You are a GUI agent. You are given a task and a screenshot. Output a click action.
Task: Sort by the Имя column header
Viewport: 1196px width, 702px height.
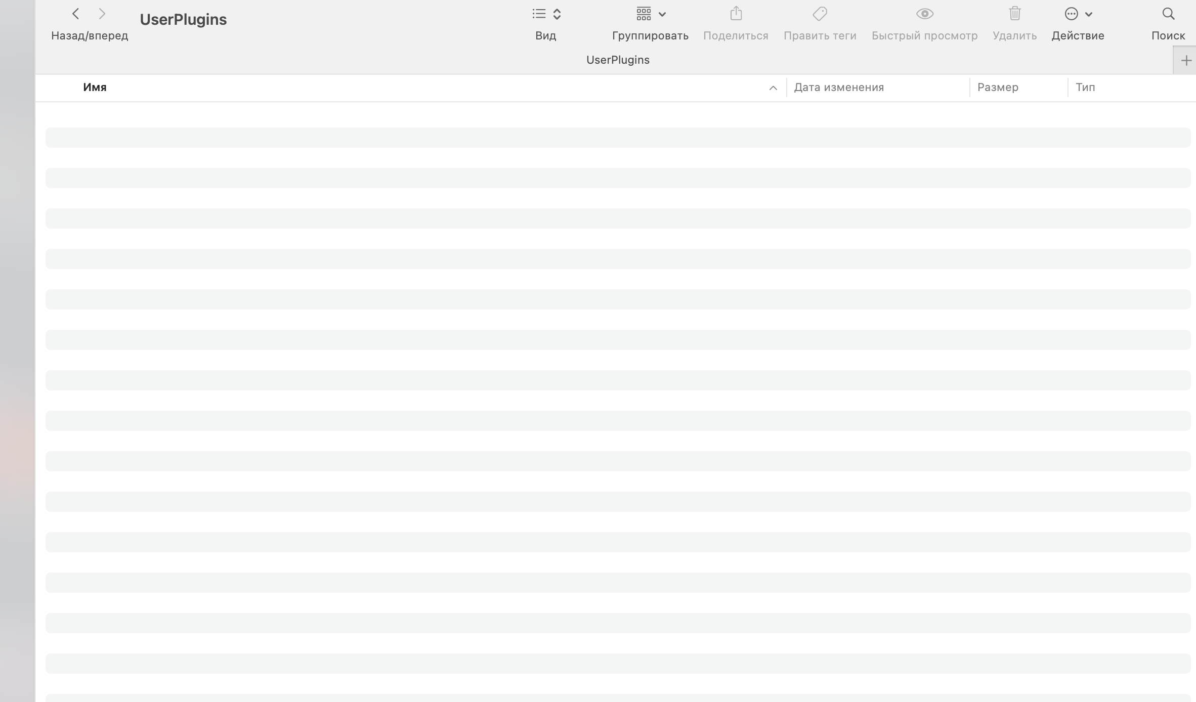click(95, 87)
